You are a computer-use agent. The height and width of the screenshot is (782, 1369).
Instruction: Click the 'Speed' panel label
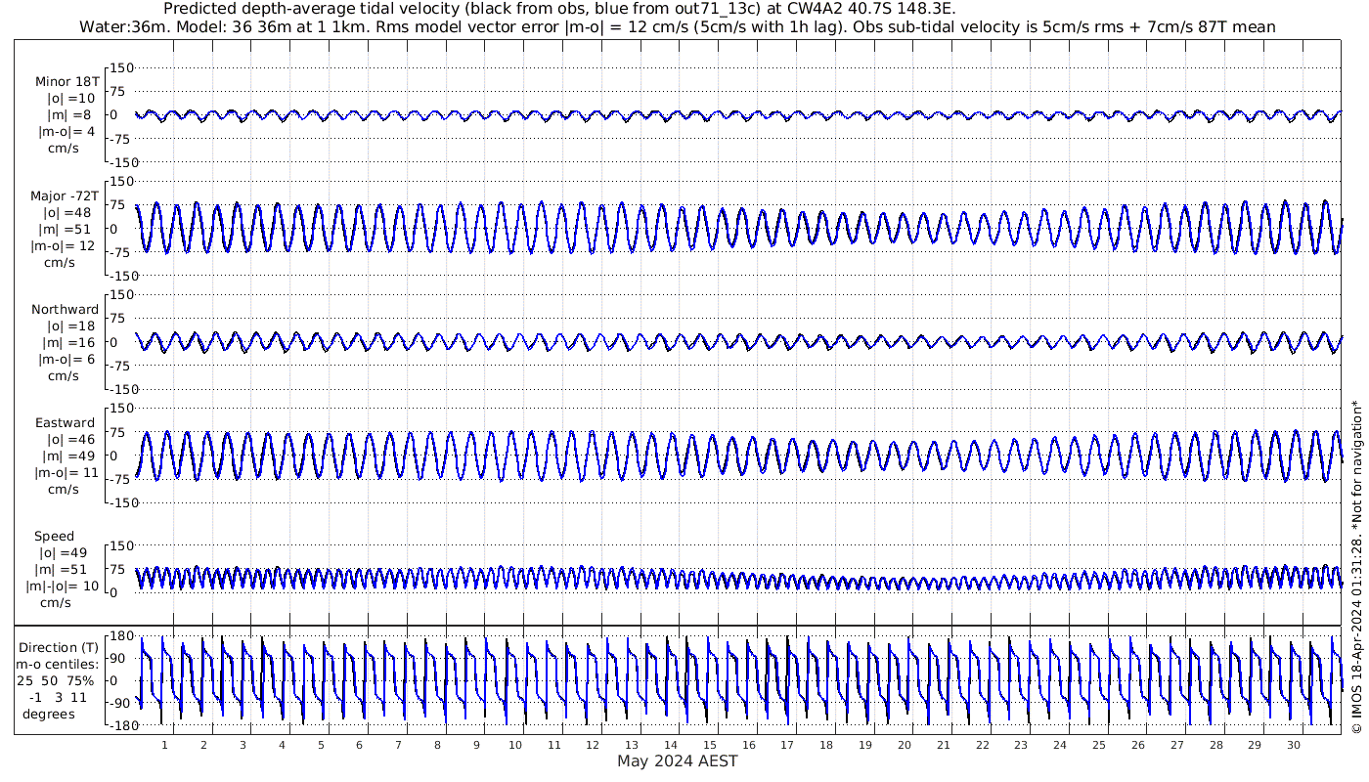point(54,537)
